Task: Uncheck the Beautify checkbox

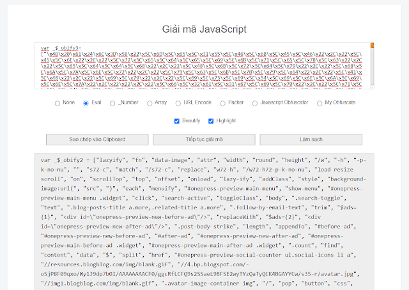Action: tap(177, 121)
